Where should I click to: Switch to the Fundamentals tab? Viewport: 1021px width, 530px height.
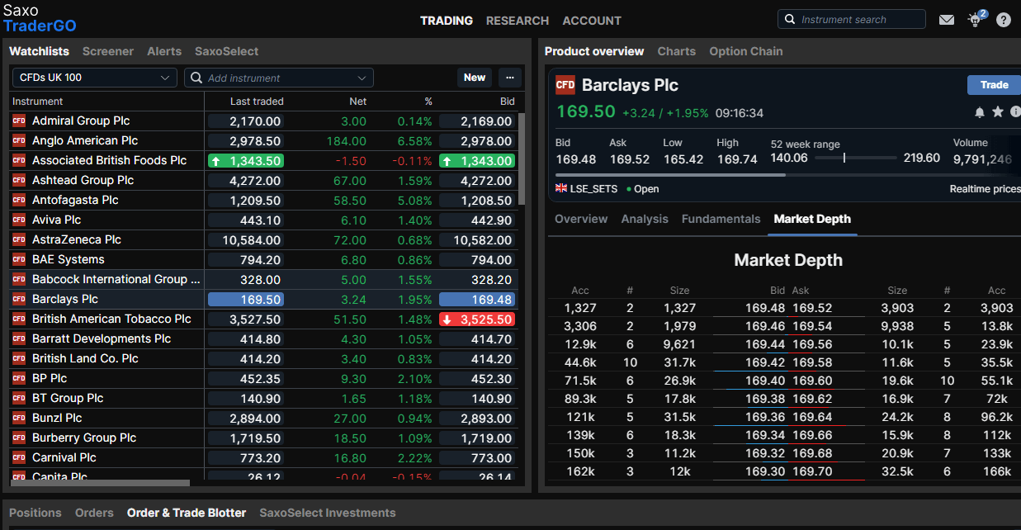[721, 219]
